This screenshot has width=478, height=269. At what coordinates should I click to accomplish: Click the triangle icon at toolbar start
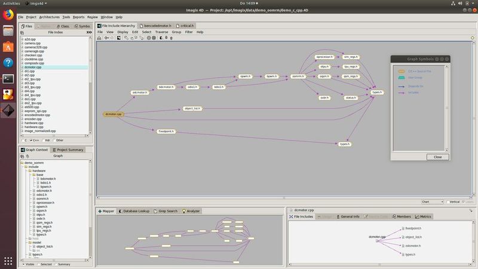[99, 38]
